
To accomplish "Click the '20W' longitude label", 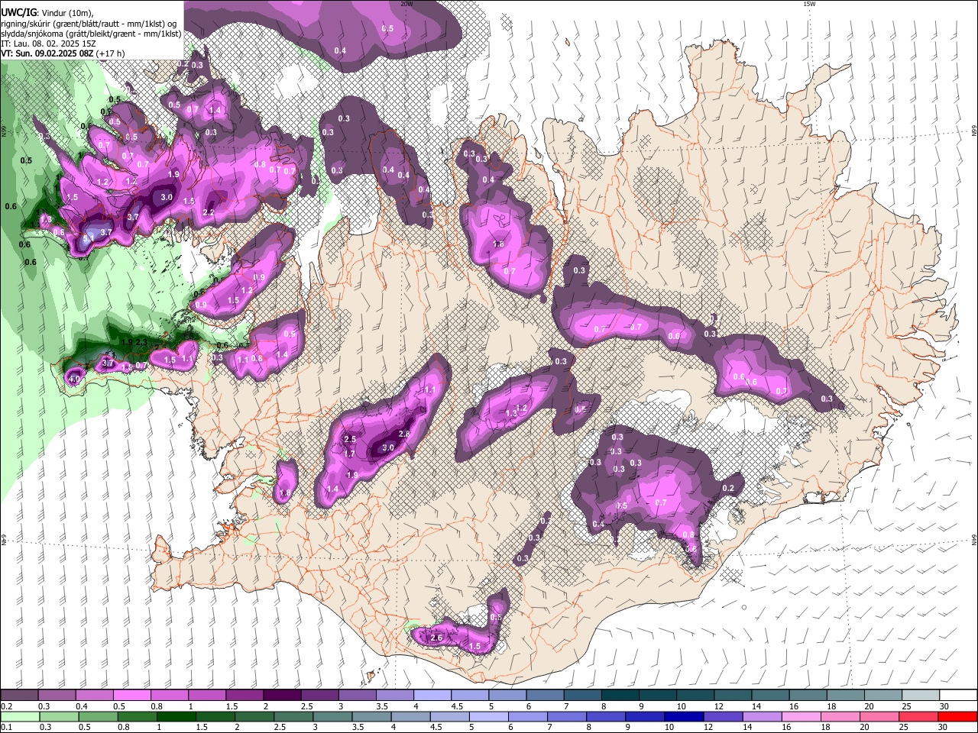I will pos(406,4).
